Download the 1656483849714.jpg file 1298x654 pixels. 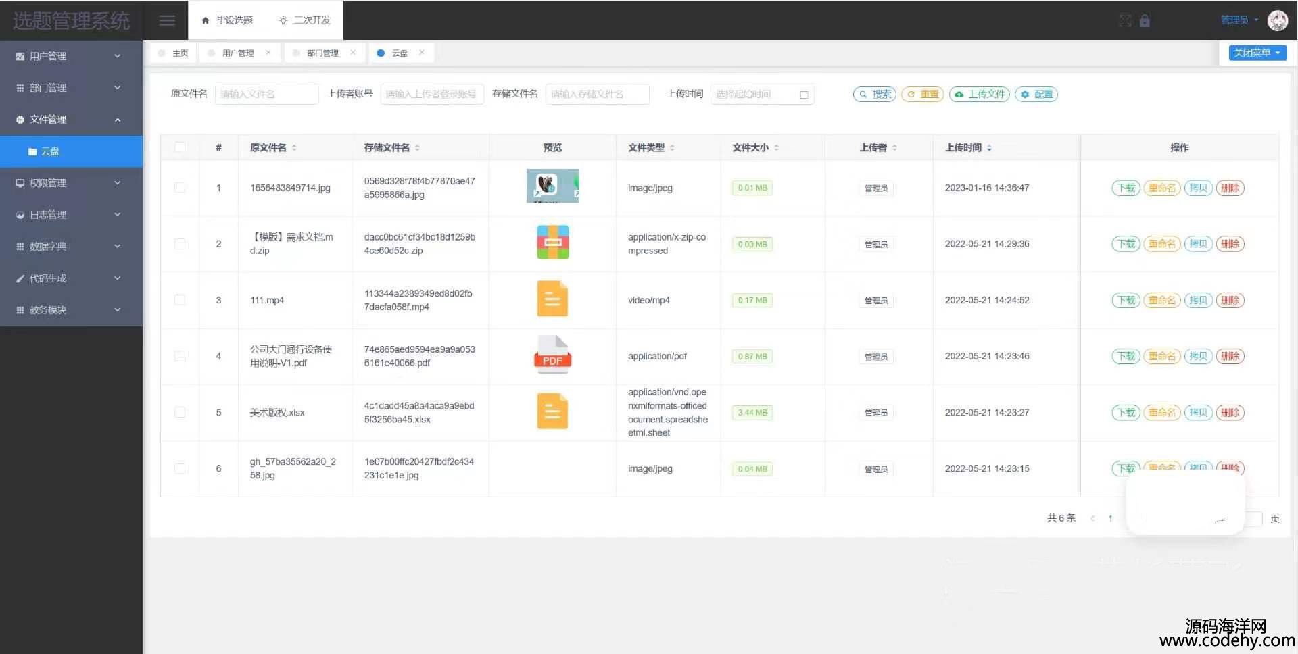[x=1126, y=188]
